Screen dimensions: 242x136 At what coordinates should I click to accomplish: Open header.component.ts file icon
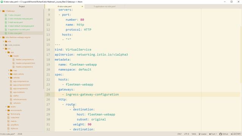(14, 67)
